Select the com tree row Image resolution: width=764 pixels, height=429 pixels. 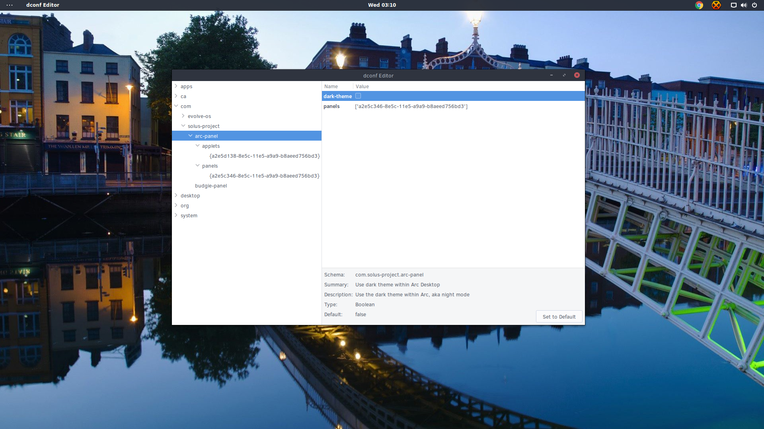point(247,106)
